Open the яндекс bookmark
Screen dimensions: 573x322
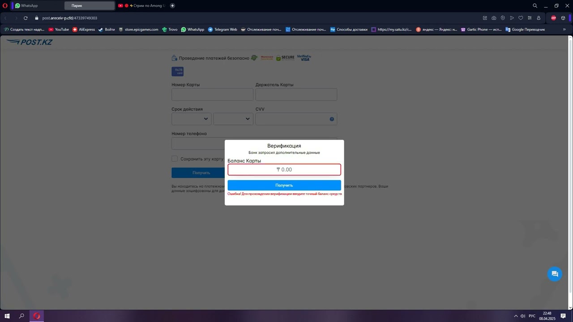tap(436, 30)
